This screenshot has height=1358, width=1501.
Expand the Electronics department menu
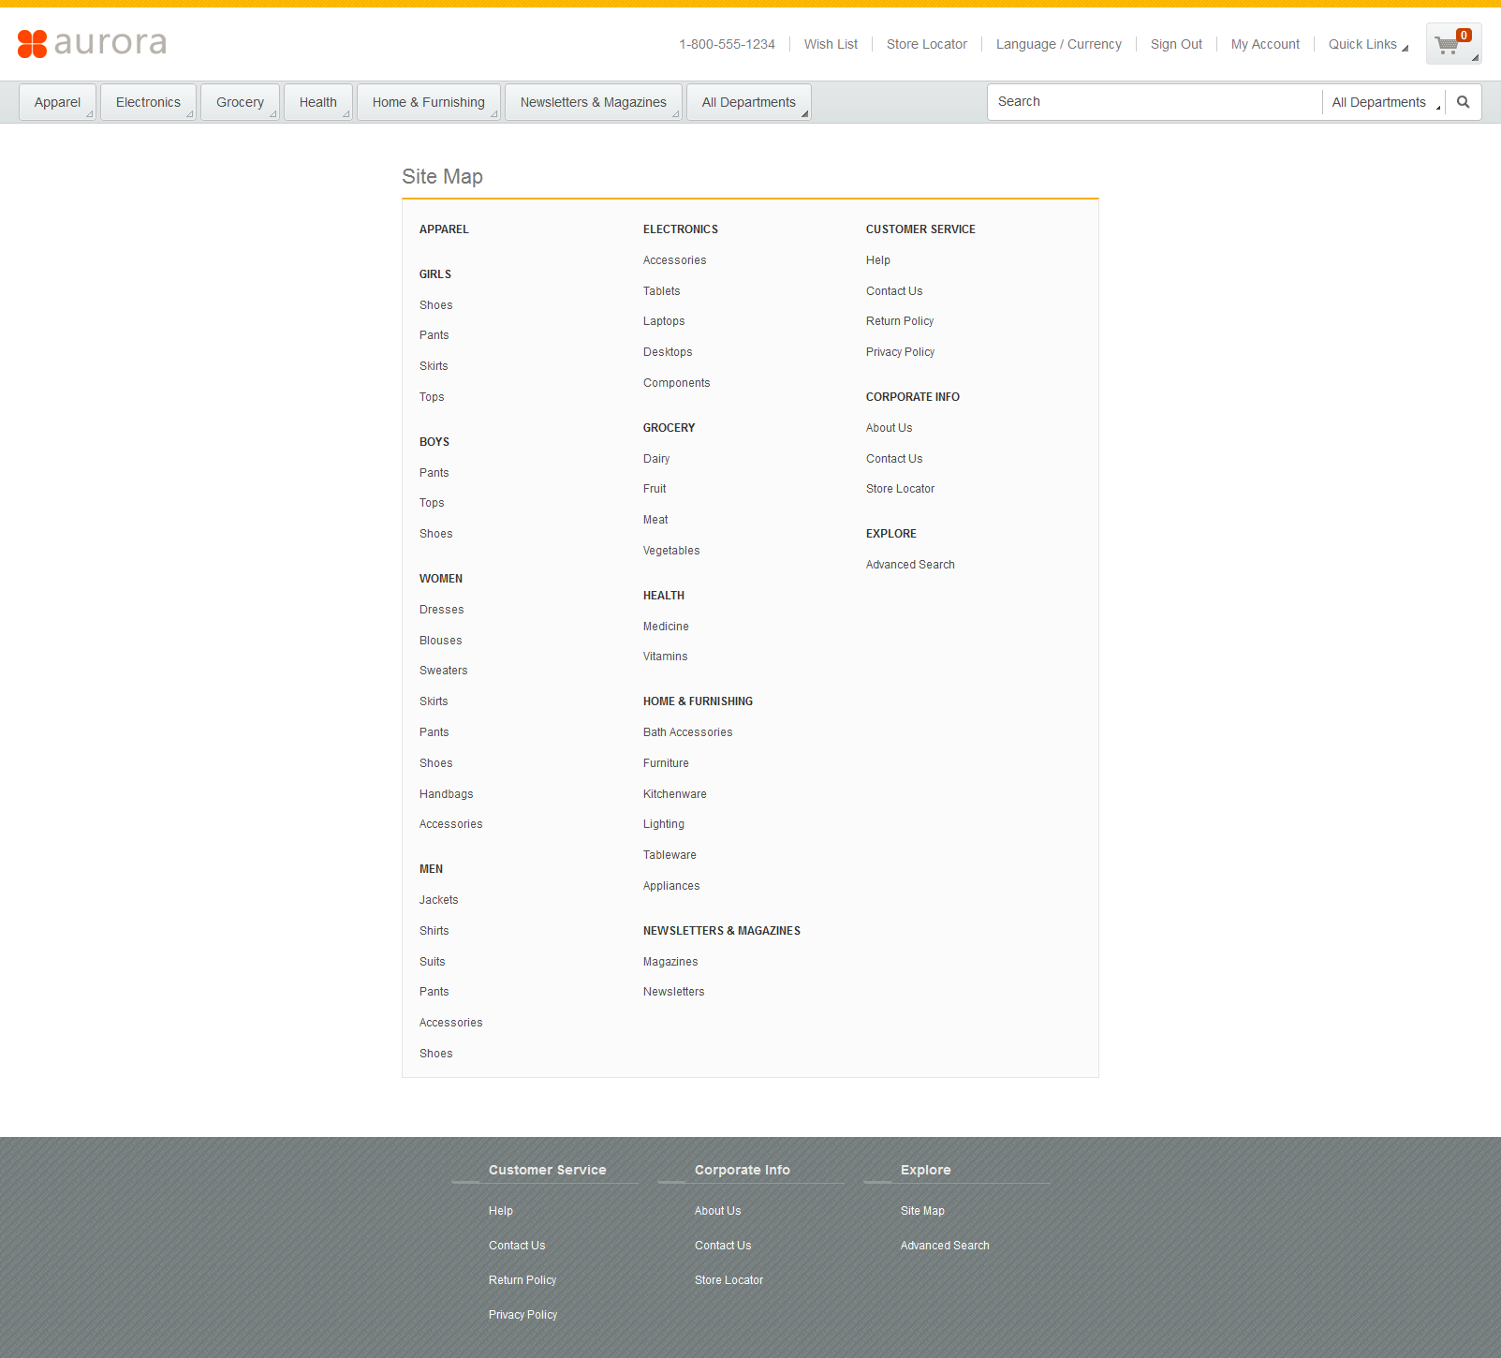point(149,102)
